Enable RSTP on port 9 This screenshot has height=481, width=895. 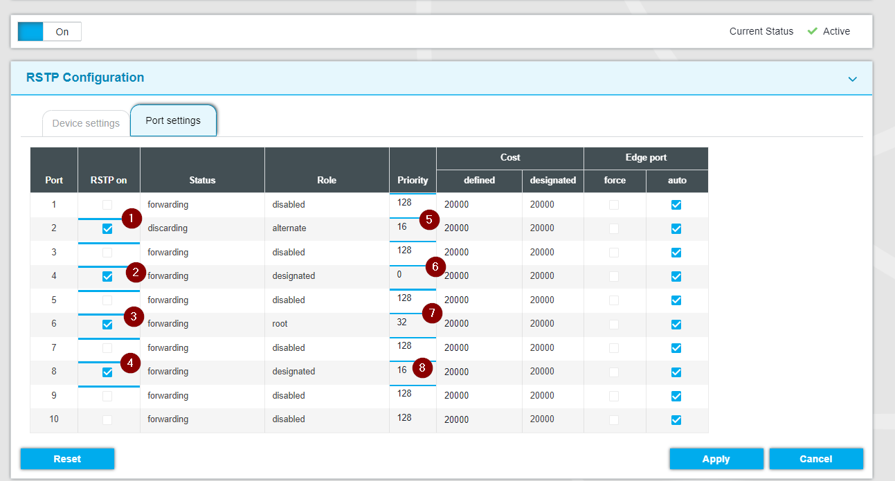[107, 396]
